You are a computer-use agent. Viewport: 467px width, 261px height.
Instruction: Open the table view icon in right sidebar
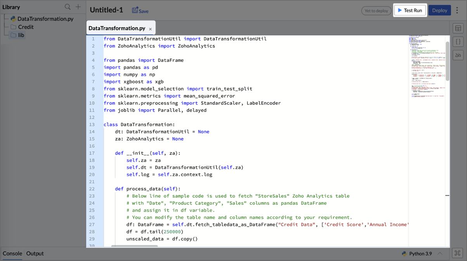click(458, 28)
